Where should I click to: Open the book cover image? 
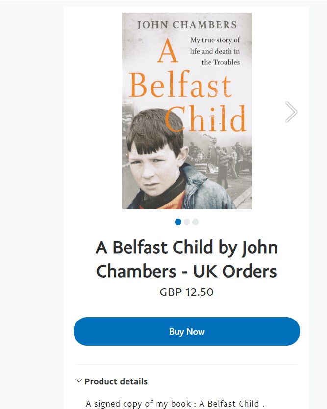click(x=187, y=111)
